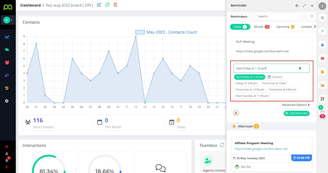
Task: Show more reminder tabs with the right chevron
Action: [x=315, y=27]
